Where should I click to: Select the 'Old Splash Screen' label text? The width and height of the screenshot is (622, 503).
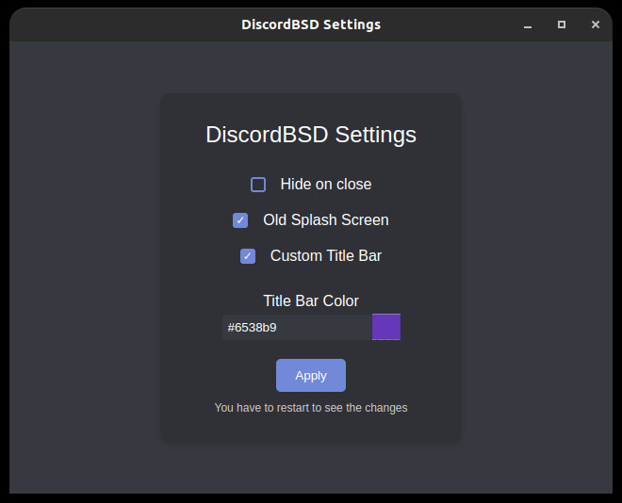[326, 220]
